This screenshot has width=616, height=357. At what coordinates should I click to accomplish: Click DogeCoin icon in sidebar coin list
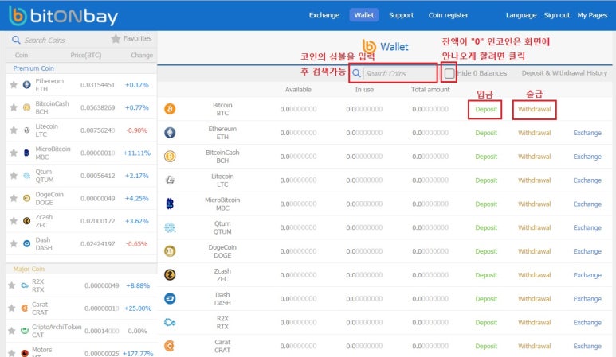[27, 198]
